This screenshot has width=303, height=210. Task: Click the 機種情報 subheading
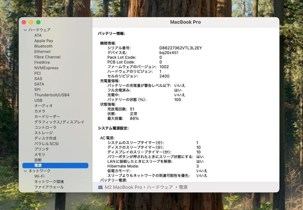tap(108, 43)
